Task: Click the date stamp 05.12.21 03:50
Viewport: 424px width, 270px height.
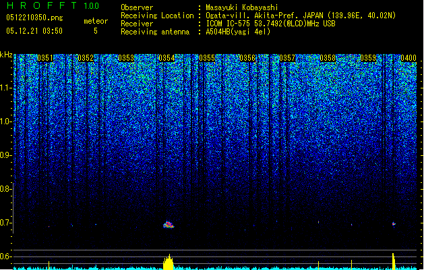Action: coord(34,31)
